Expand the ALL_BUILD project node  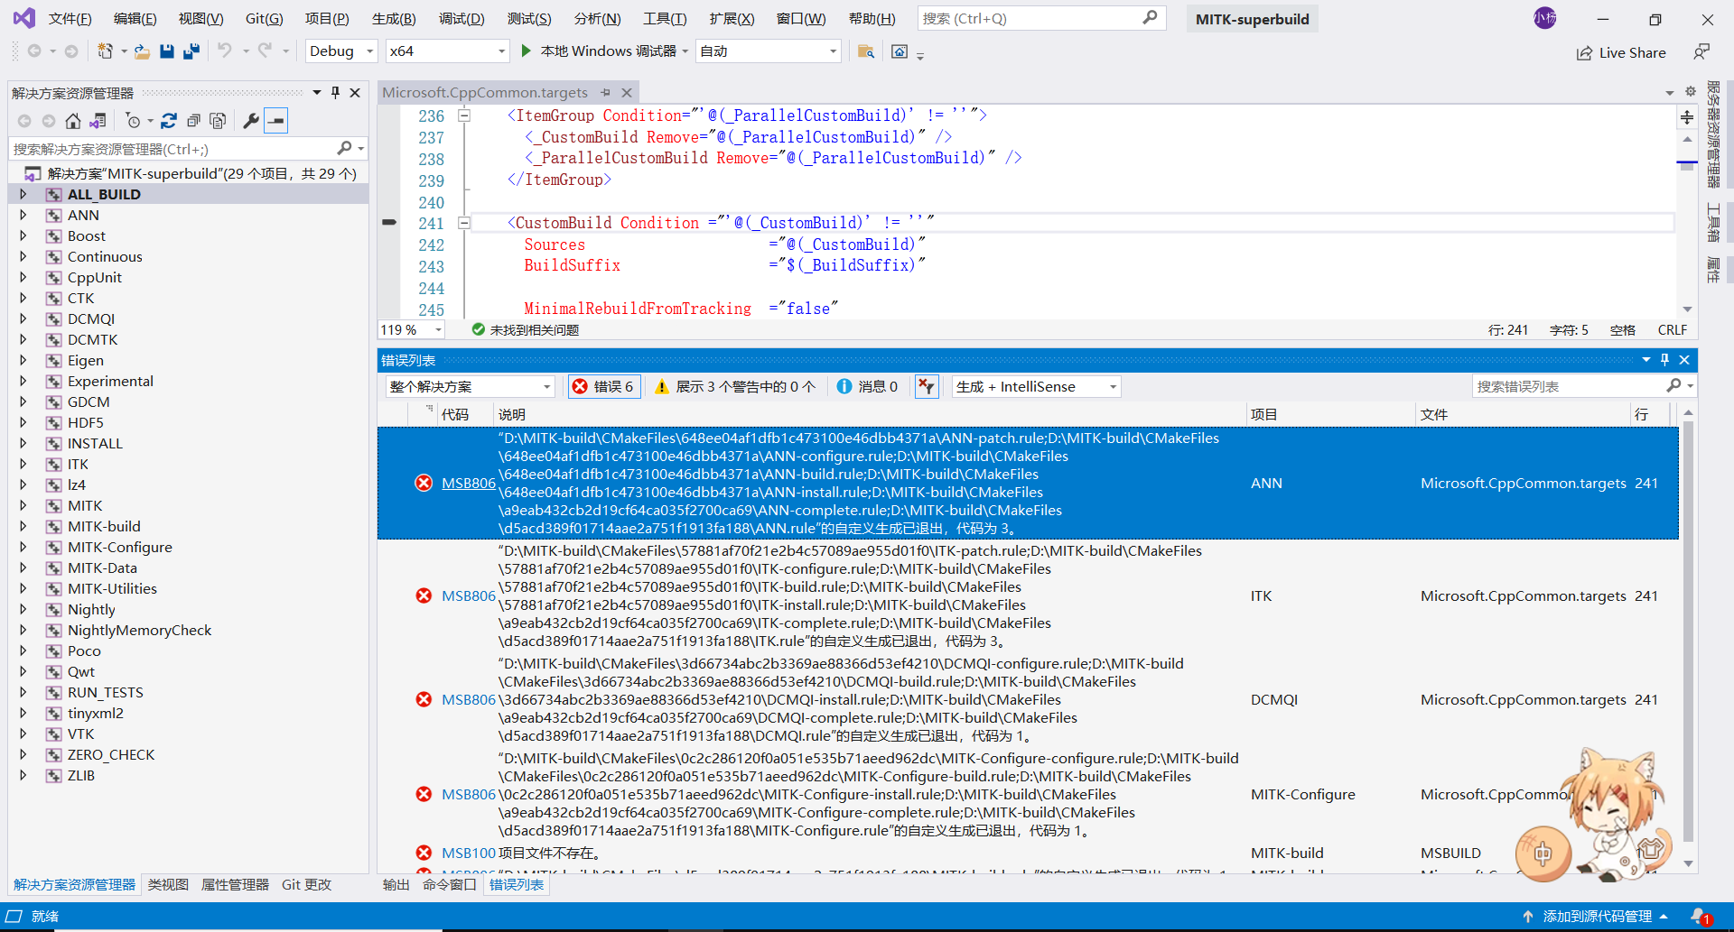coord(23,194)
